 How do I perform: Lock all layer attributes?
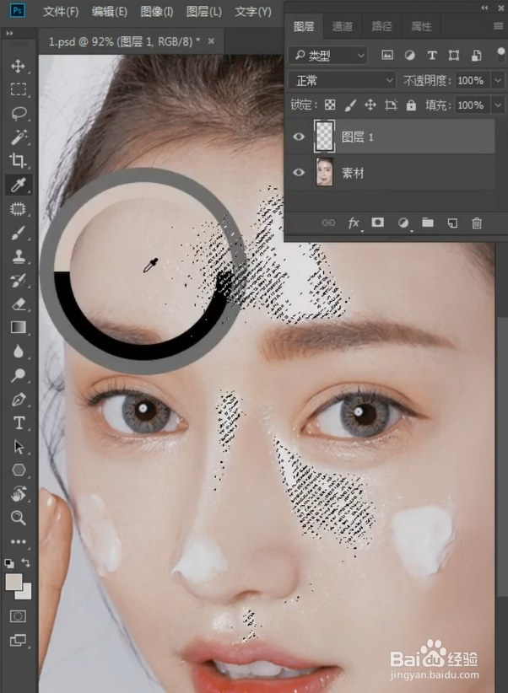point(411,105)
